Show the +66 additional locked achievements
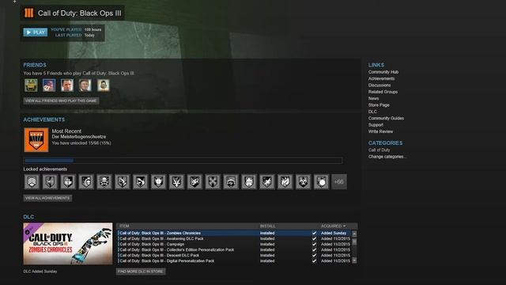 pyautogui.click(x=339, y=182)
